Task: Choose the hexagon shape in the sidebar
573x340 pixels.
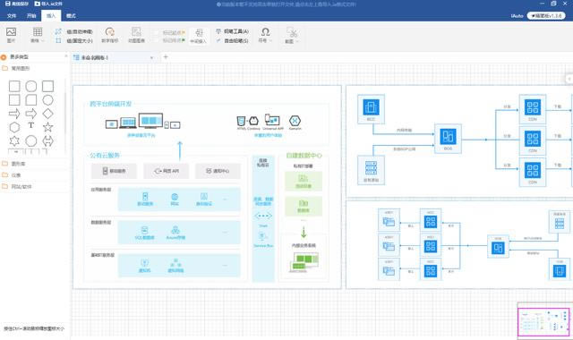Action: pos(14,127)
